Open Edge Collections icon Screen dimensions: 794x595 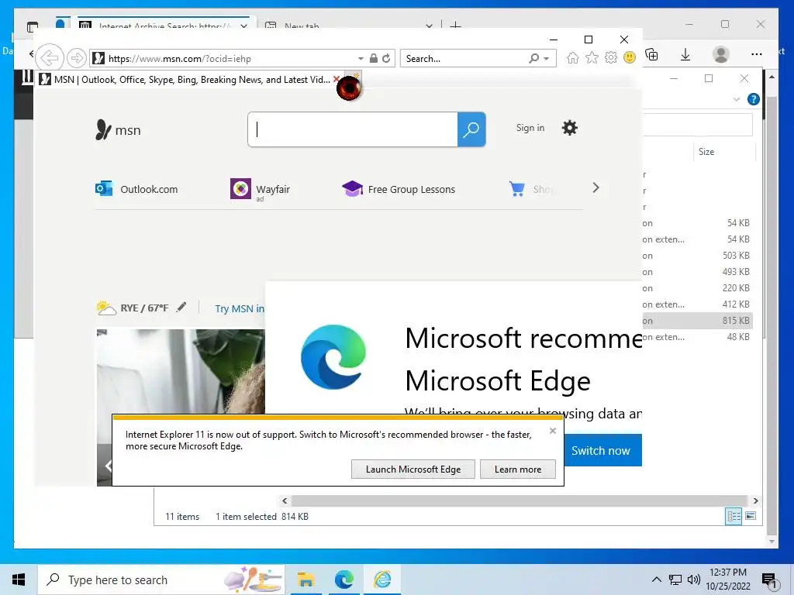651,54
